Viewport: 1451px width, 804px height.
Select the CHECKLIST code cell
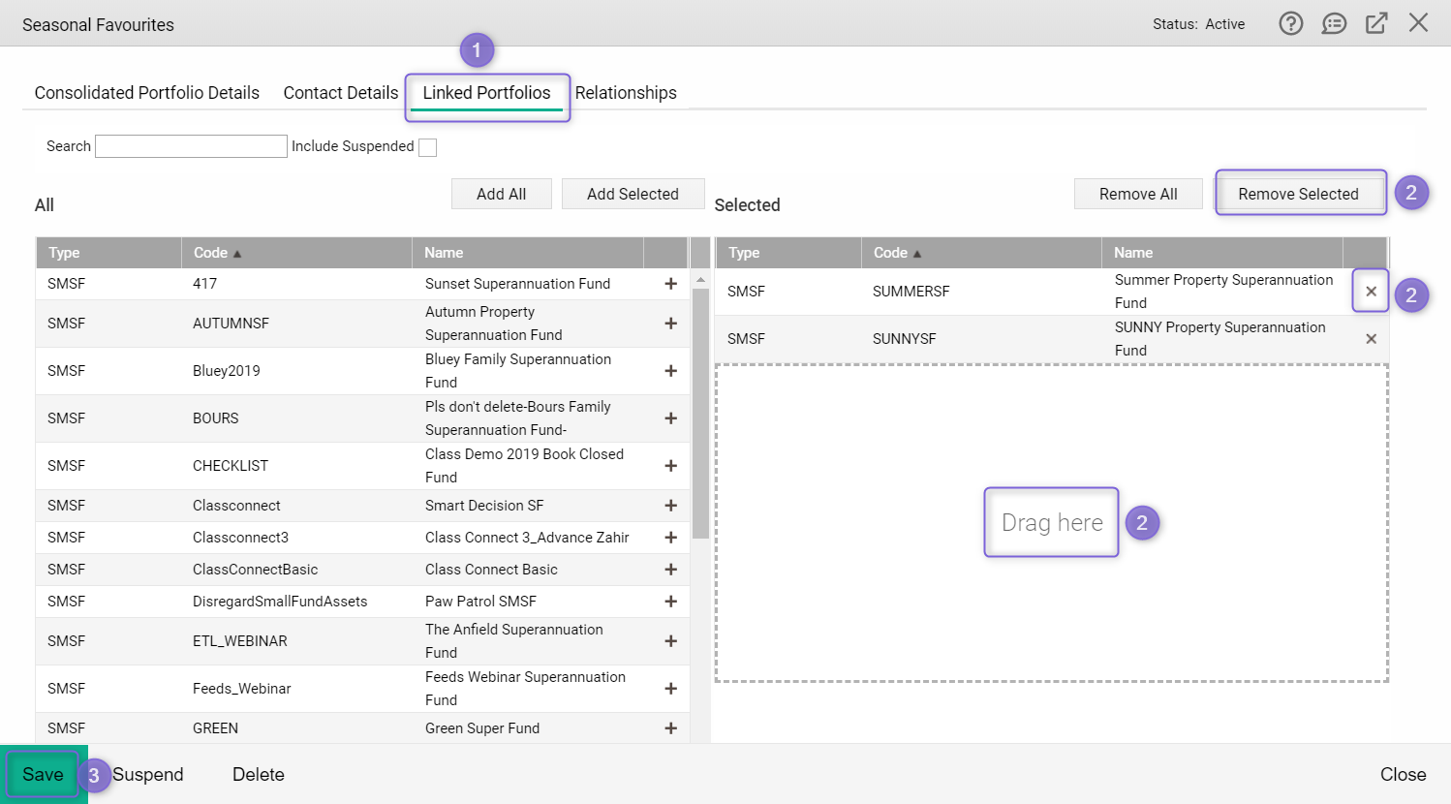[231, 466]
